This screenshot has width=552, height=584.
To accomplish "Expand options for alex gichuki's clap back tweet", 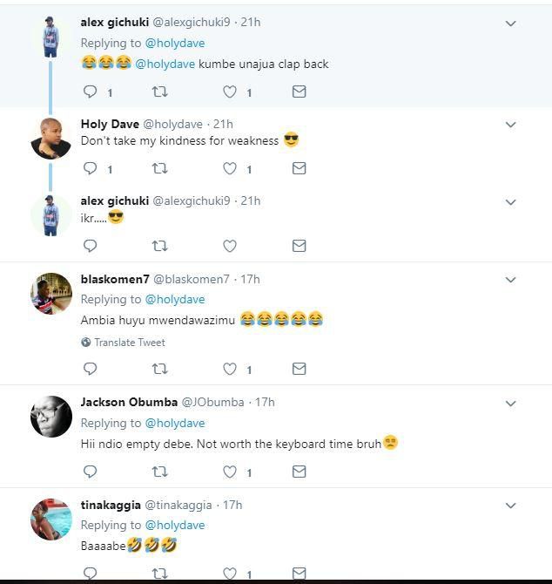I will [x=511, y=24].
